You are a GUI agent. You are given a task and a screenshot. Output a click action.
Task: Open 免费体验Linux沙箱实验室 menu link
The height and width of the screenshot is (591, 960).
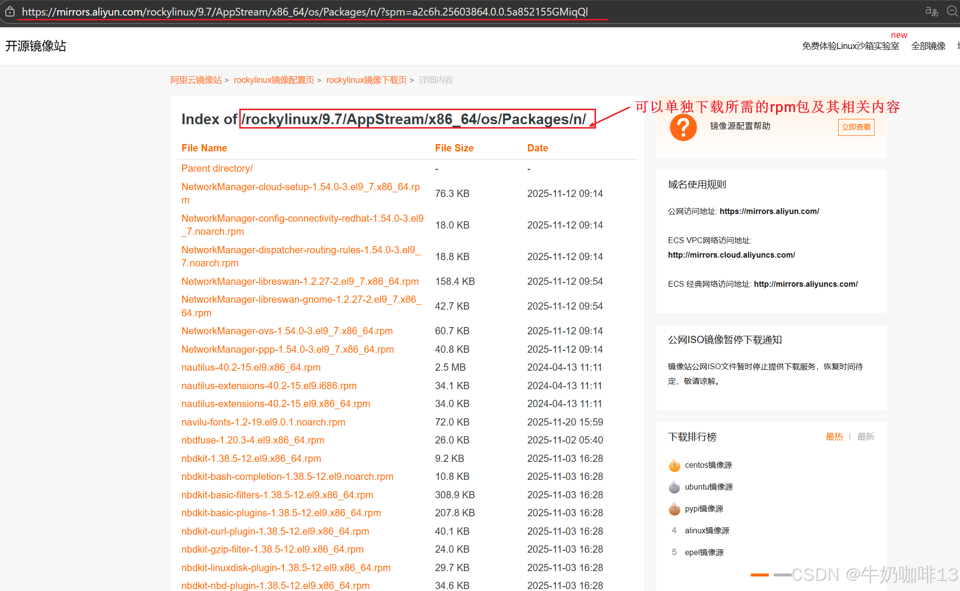[x=850, y=46]
